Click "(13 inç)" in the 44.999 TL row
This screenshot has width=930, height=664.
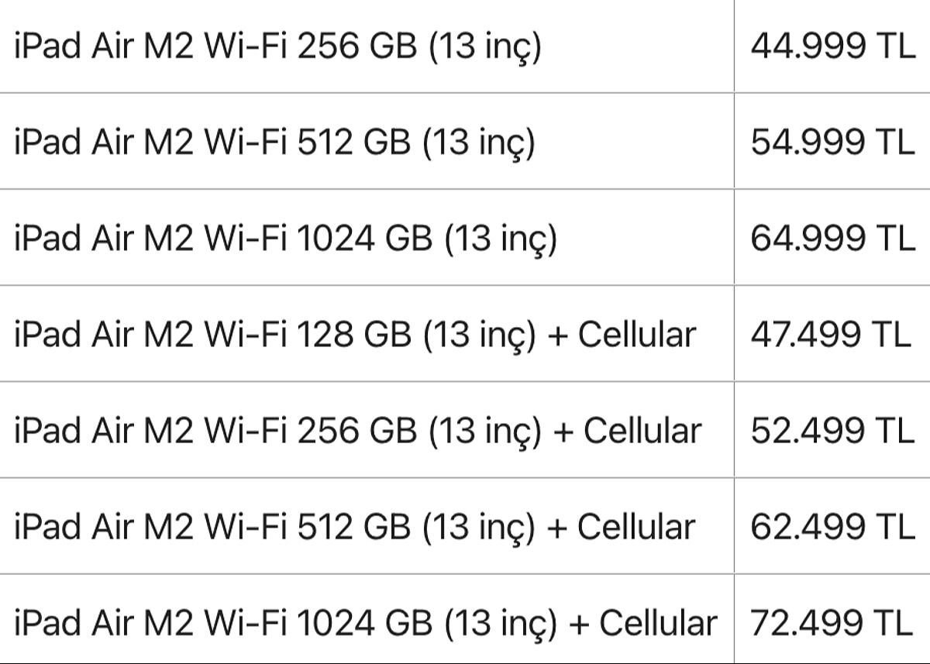pyautogui.click(x=485, y=46)
